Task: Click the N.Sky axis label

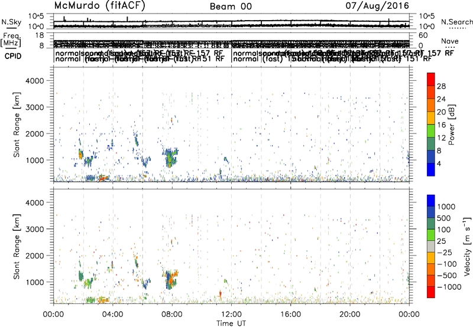Action: coord(11,22)
